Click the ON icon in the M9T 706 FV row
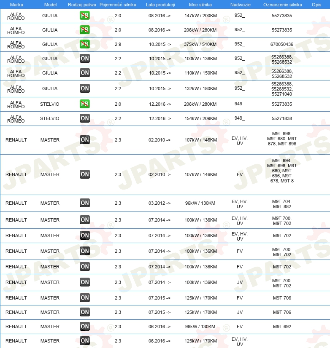Image resolution: width=330 pixels, height=348 pixels. point(84,298)
